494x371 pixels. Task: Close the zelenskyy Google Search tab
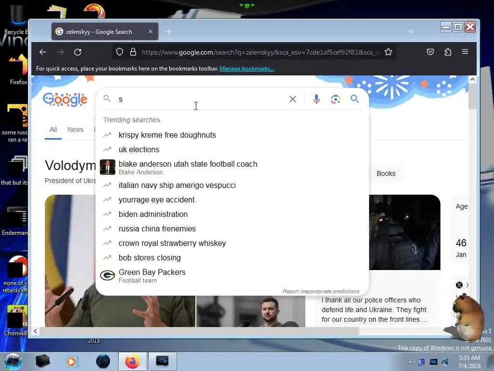151,31
